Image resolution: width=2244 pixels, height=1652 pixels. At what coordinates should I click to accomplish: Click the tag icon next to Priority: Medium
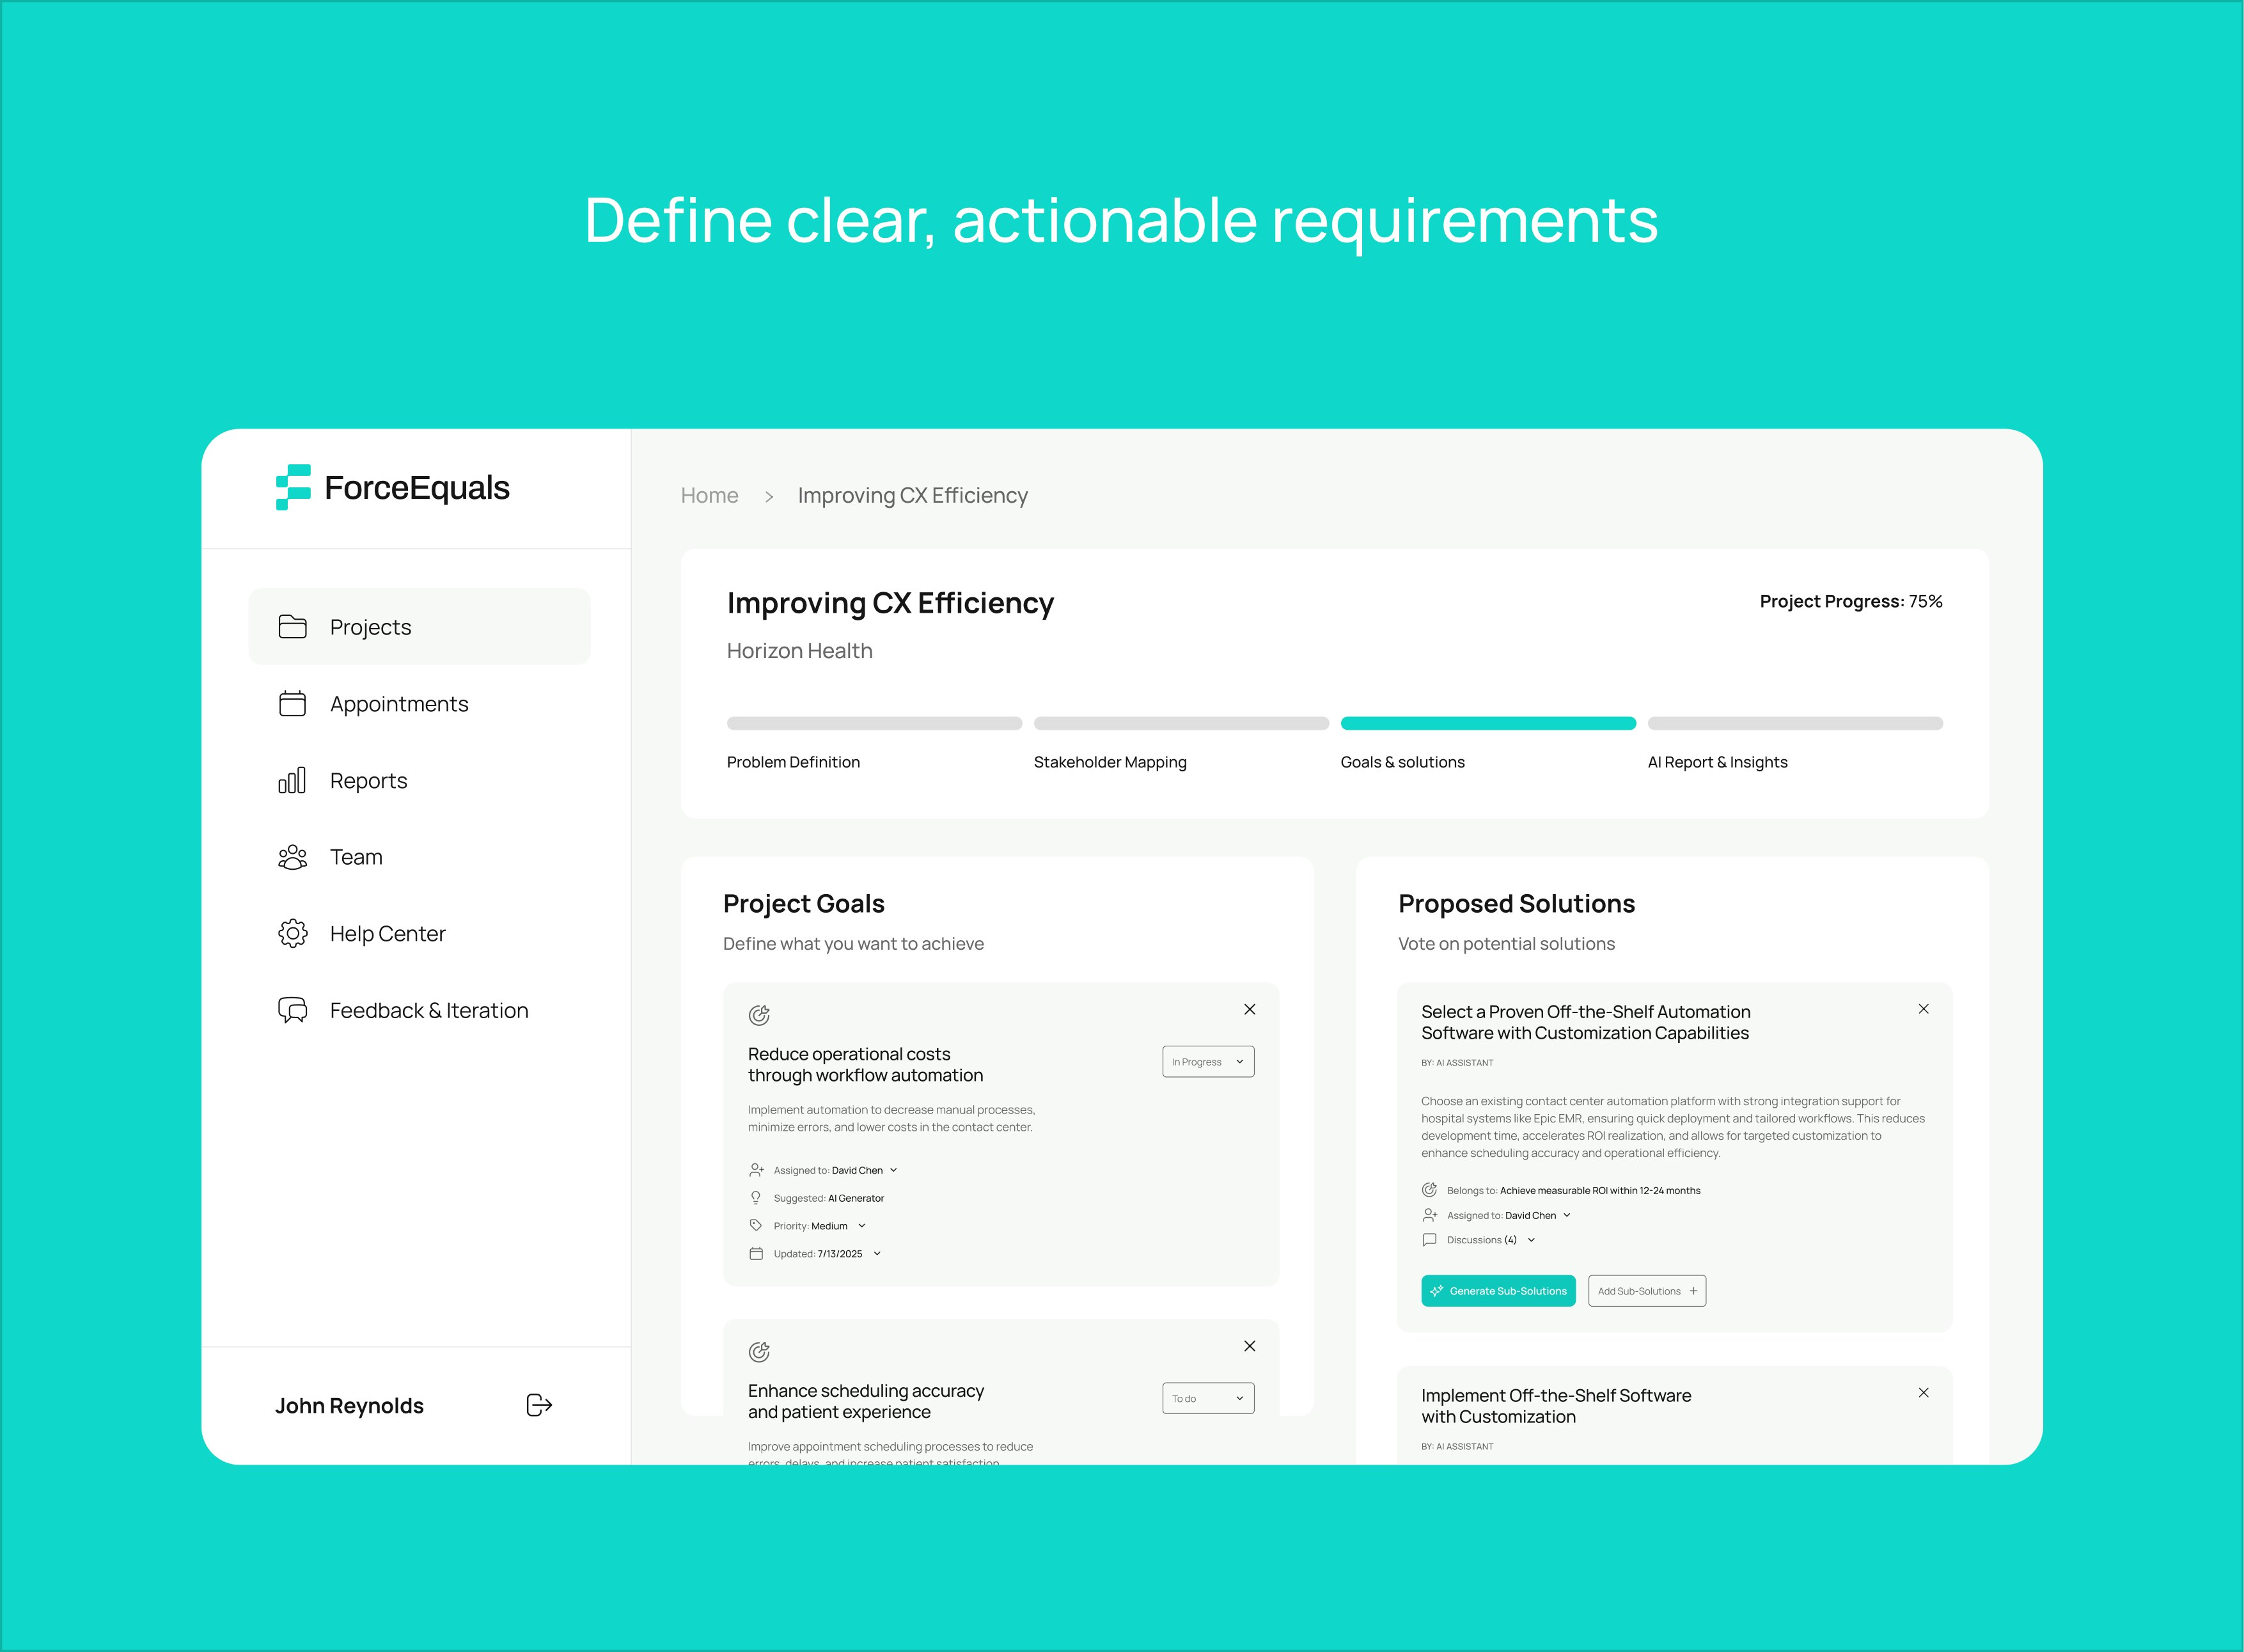tap(756, 1225)
